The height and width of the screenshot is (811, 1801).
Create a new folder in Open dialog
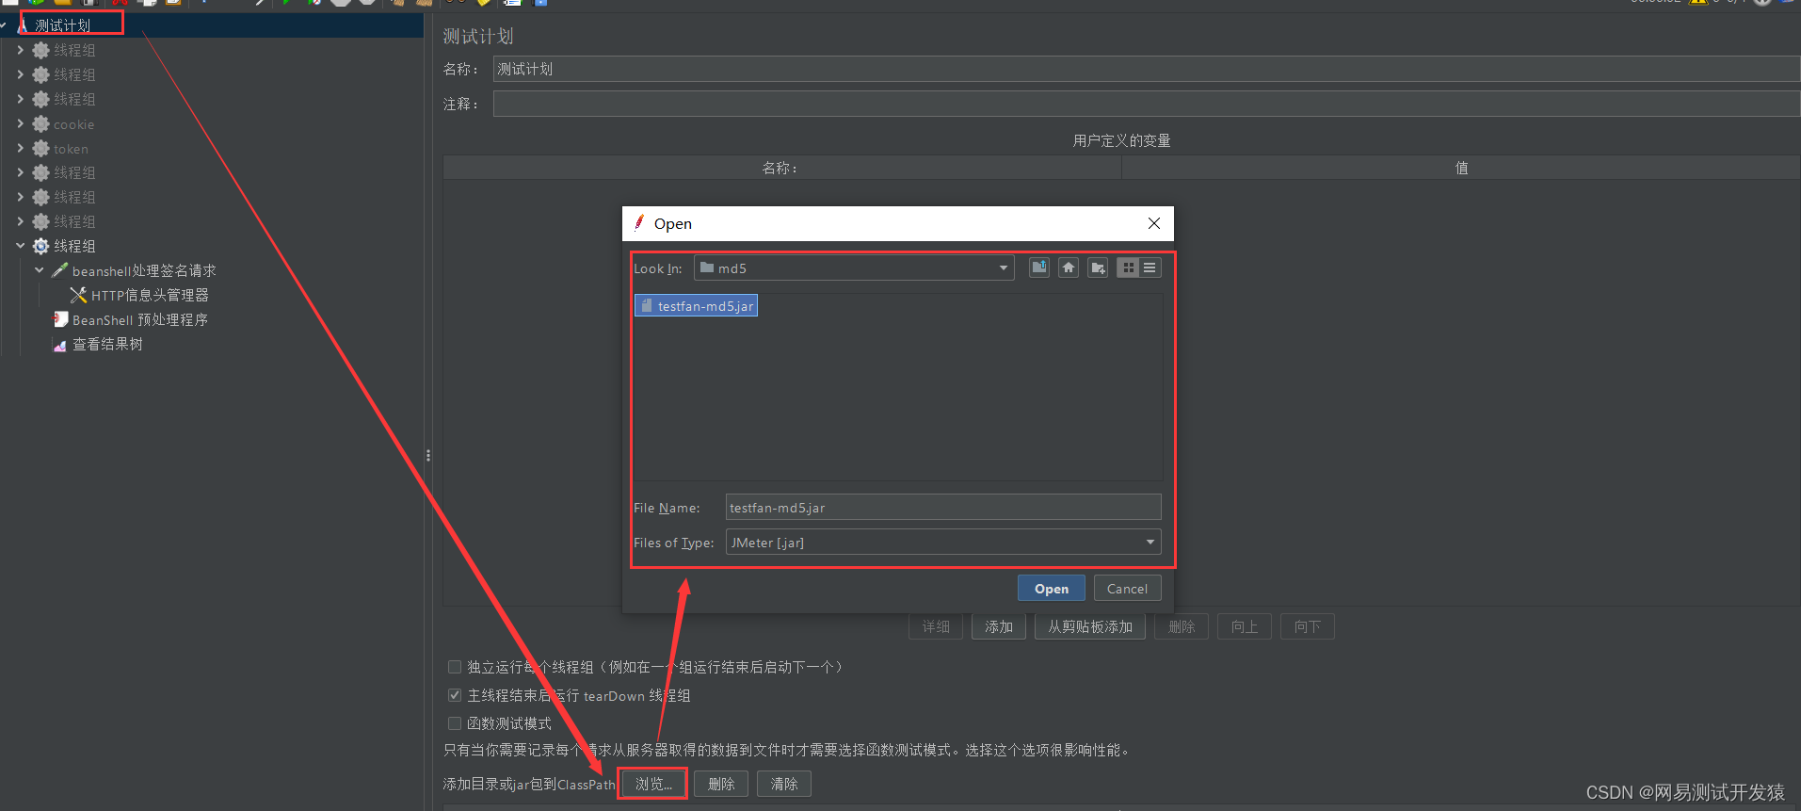[x=1098, y=268]
